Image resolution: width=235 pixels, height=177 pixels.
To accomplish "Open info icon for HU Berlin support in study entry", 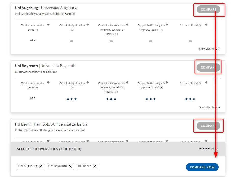I will coord(167,141).
